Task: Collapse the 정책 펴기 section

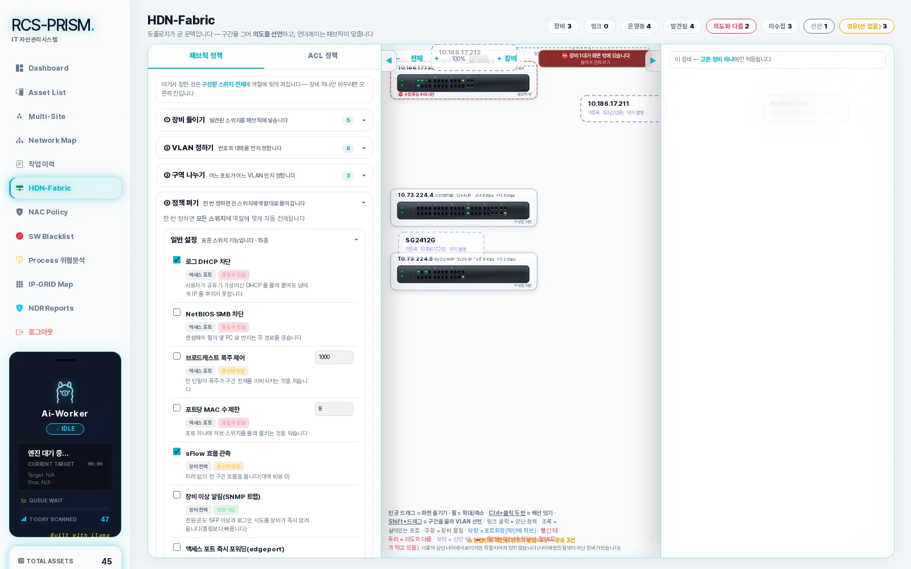Action: click(x=264, y=203)
